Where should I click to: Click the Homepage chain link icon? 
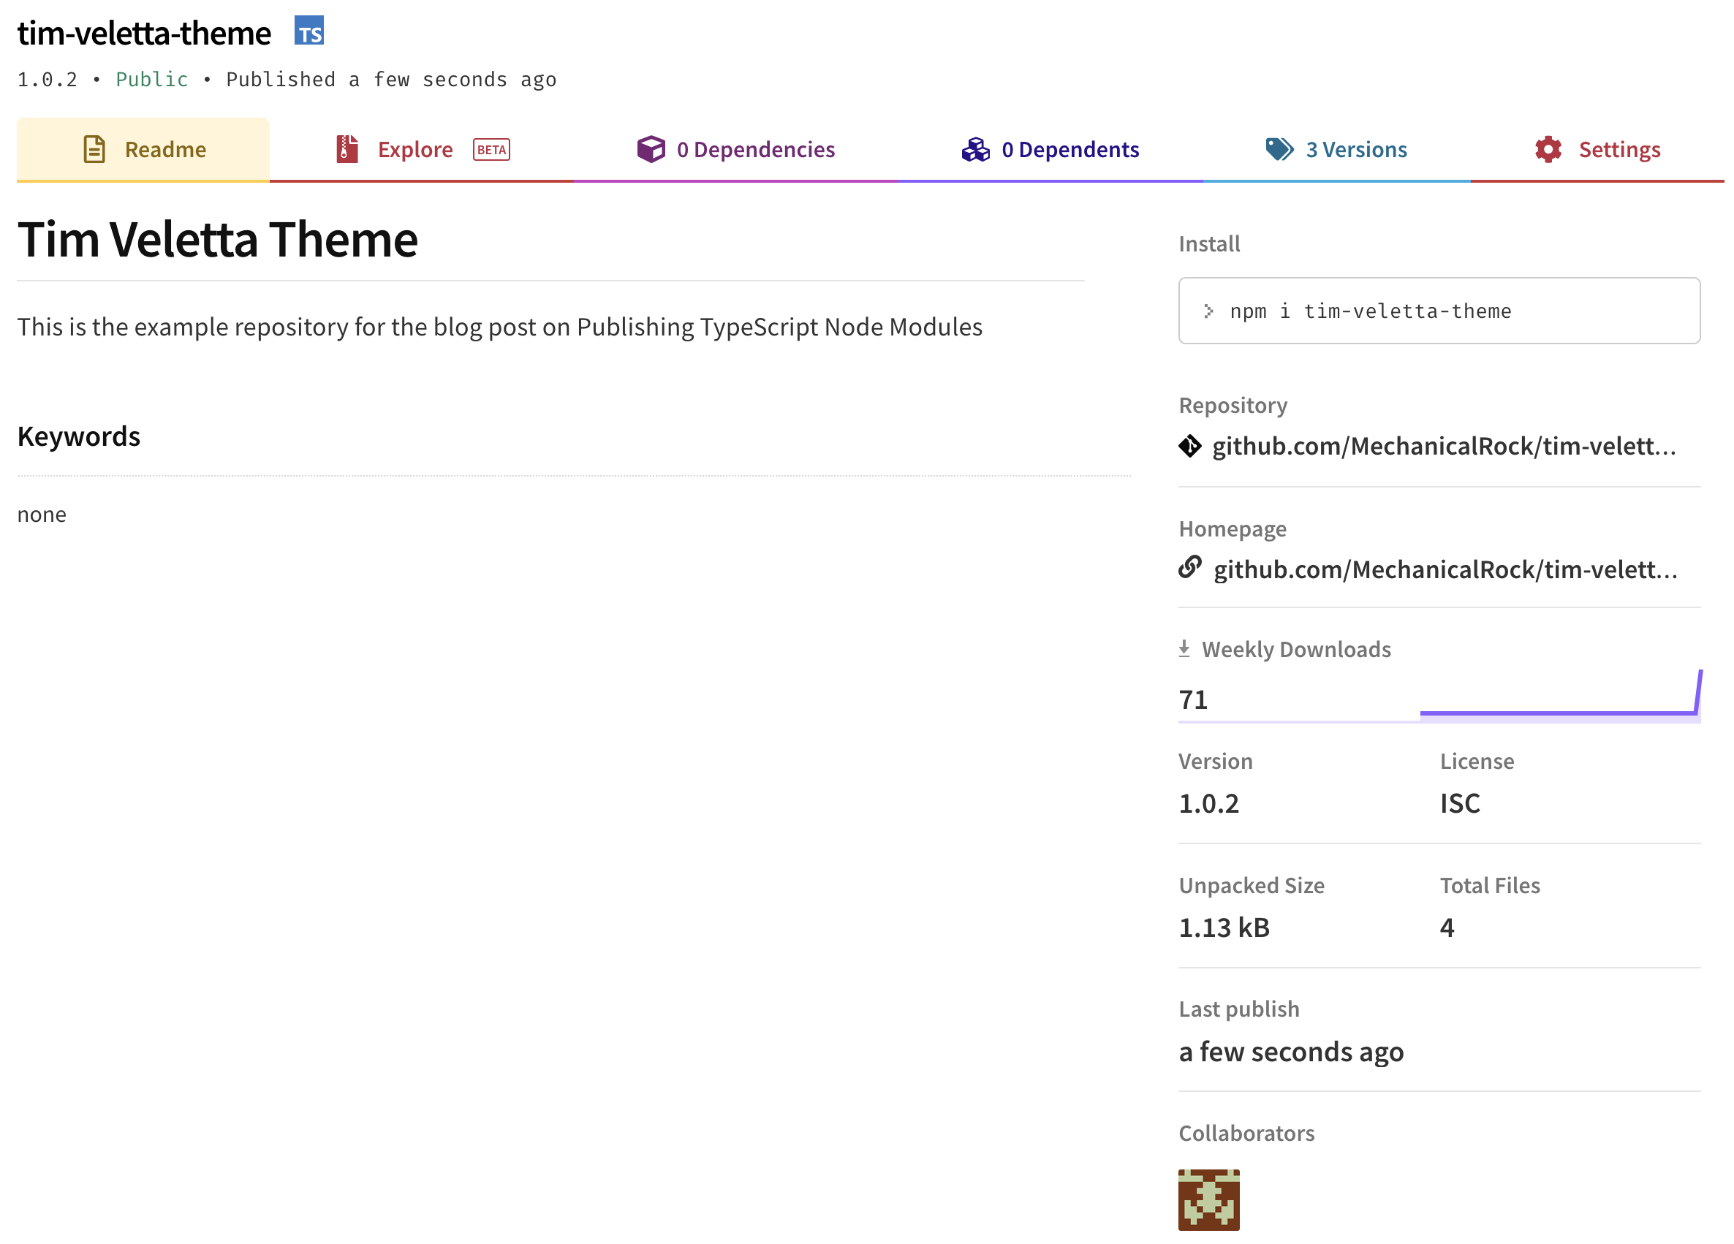click(x=1190, y=567)
